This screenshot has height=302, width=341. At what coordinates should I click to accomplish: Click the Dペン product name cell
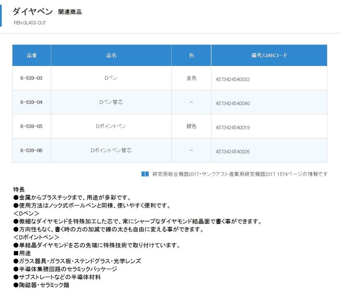tap(111, 78)
